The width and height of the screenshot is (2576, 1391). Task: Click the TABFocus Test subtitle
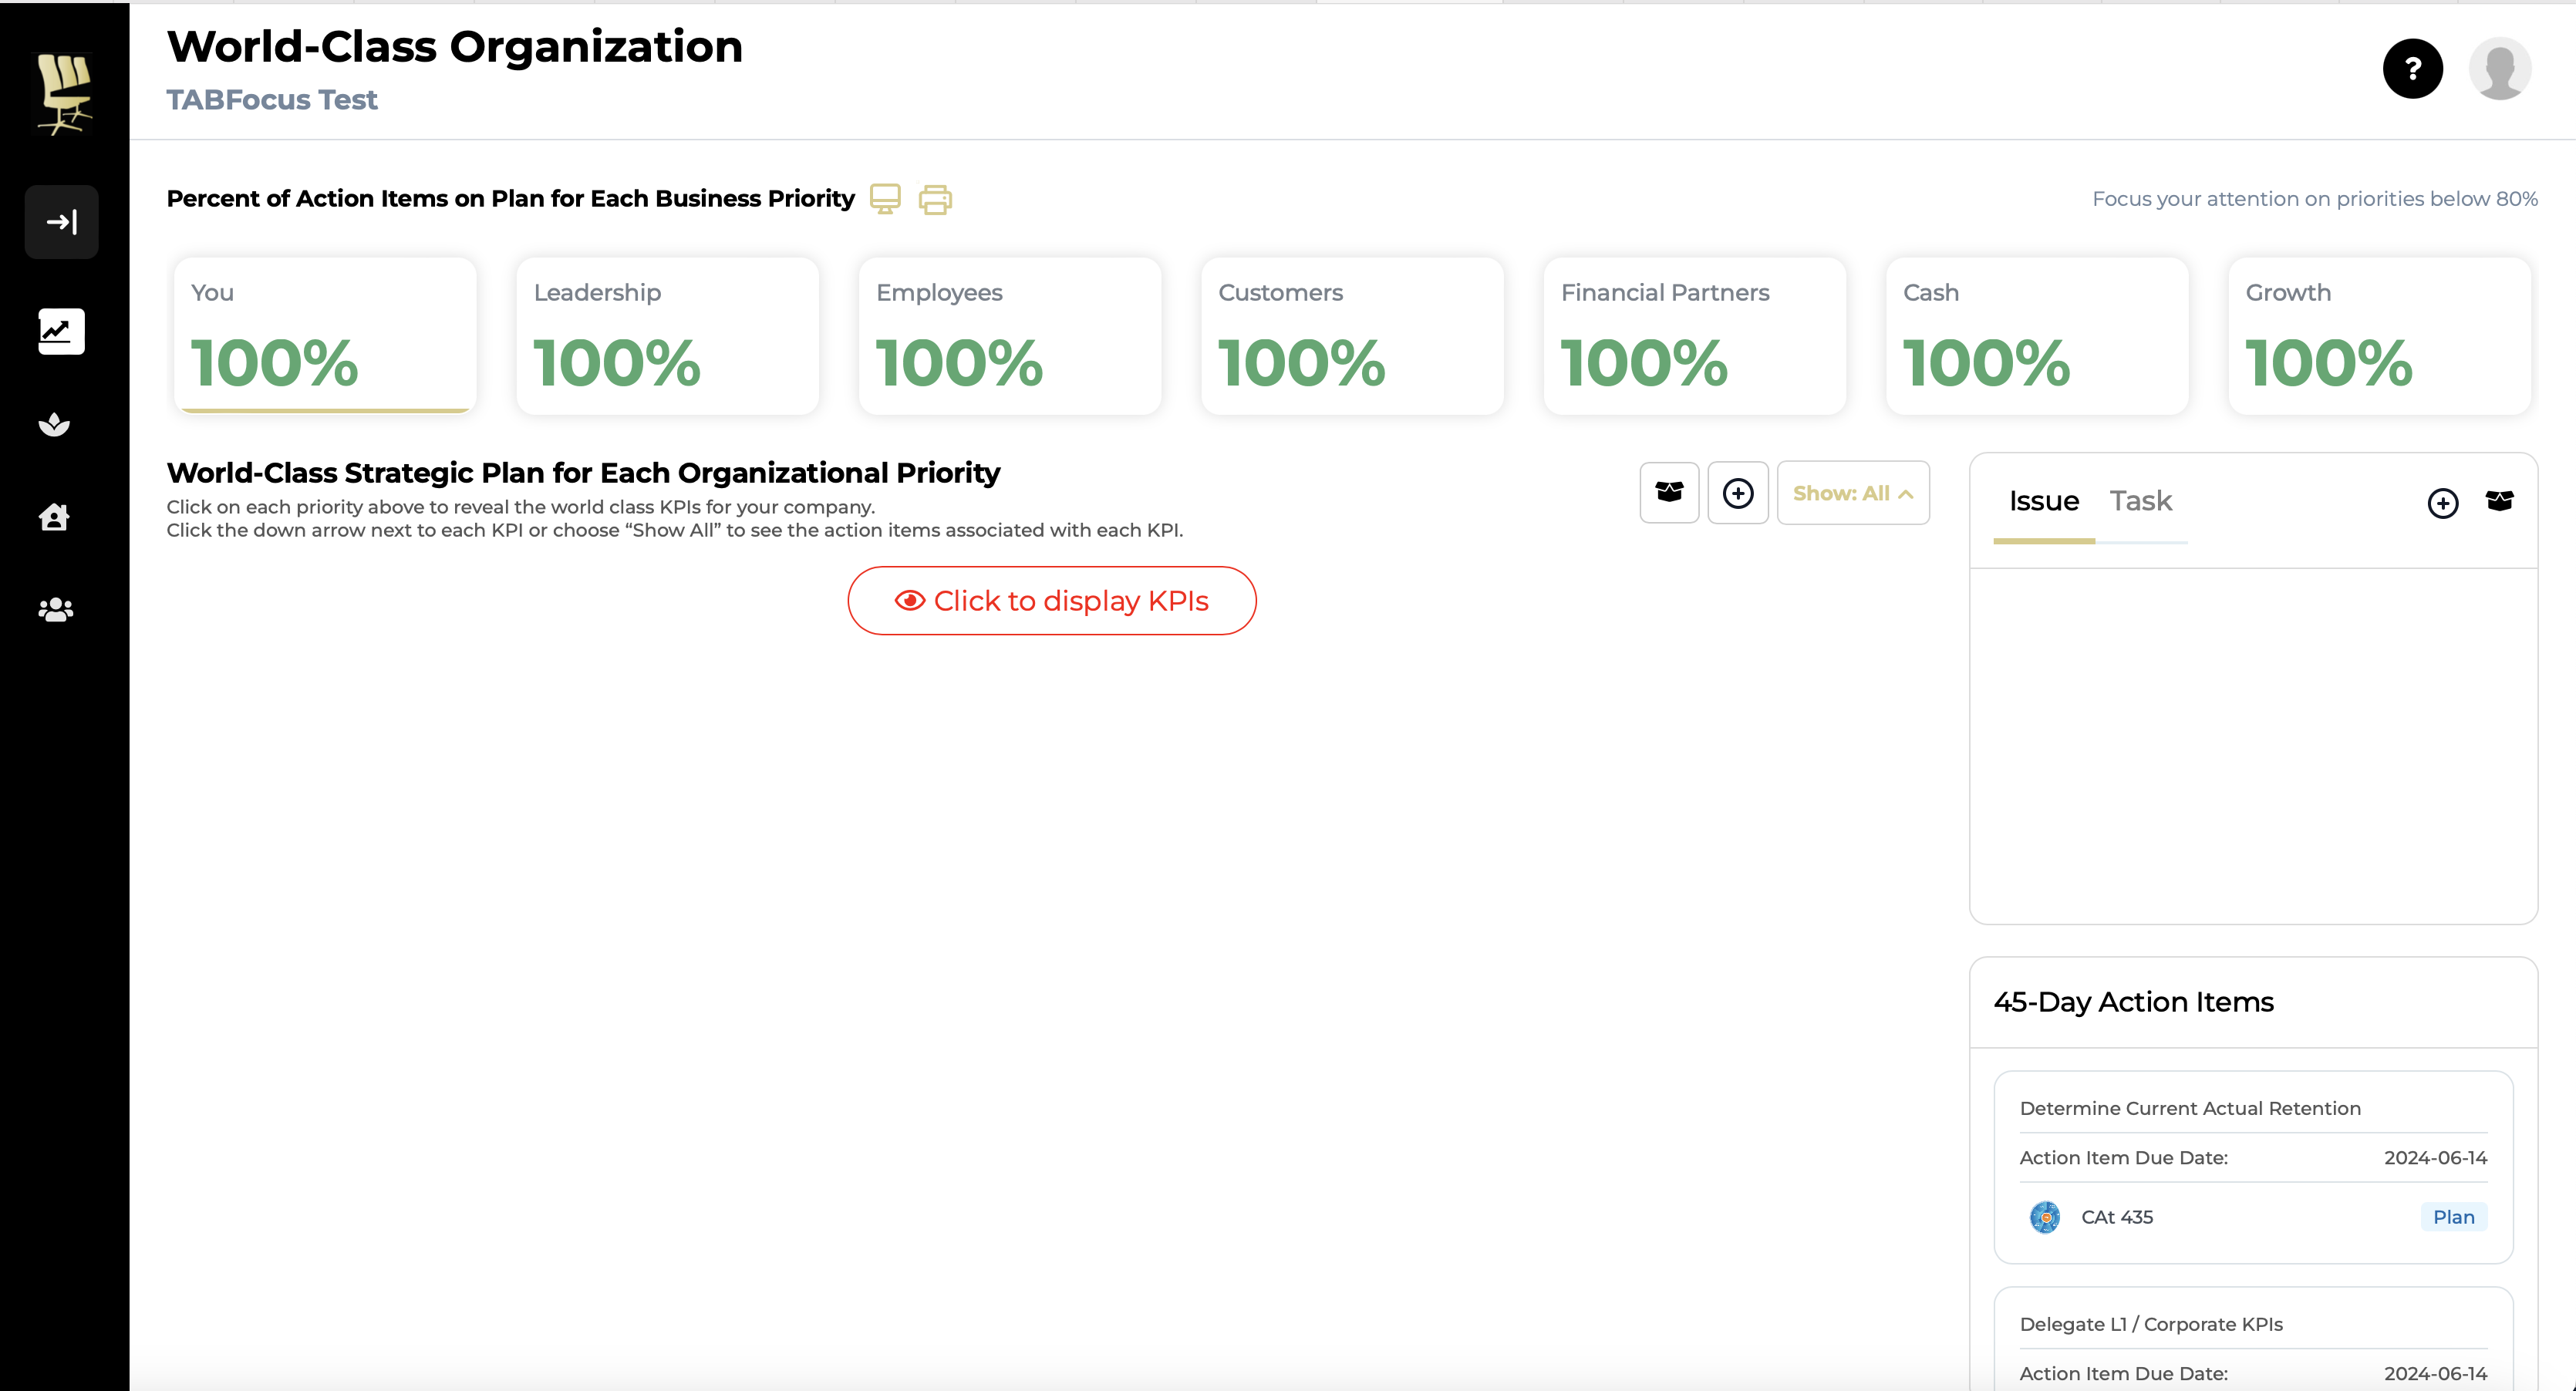click(272, 100)
